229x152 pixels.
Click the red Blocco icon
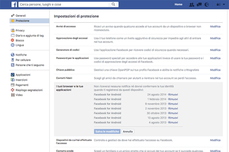point(13,40)
